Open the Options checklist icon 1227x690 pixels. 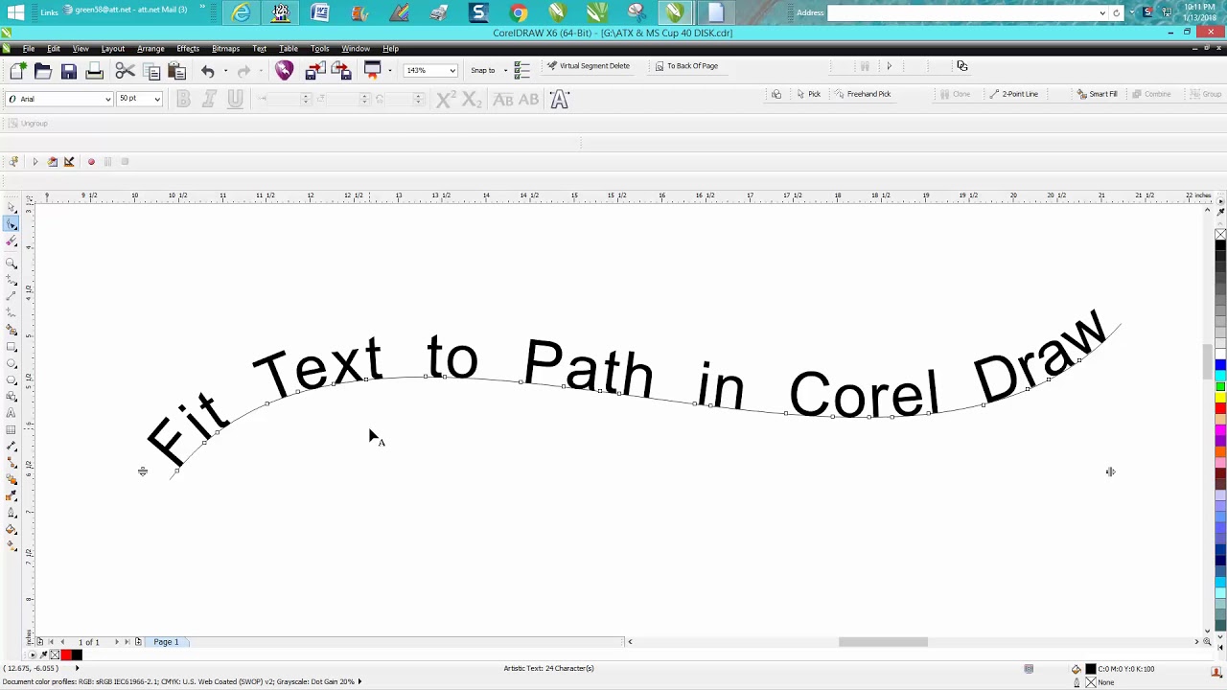[x=522, y=70]
